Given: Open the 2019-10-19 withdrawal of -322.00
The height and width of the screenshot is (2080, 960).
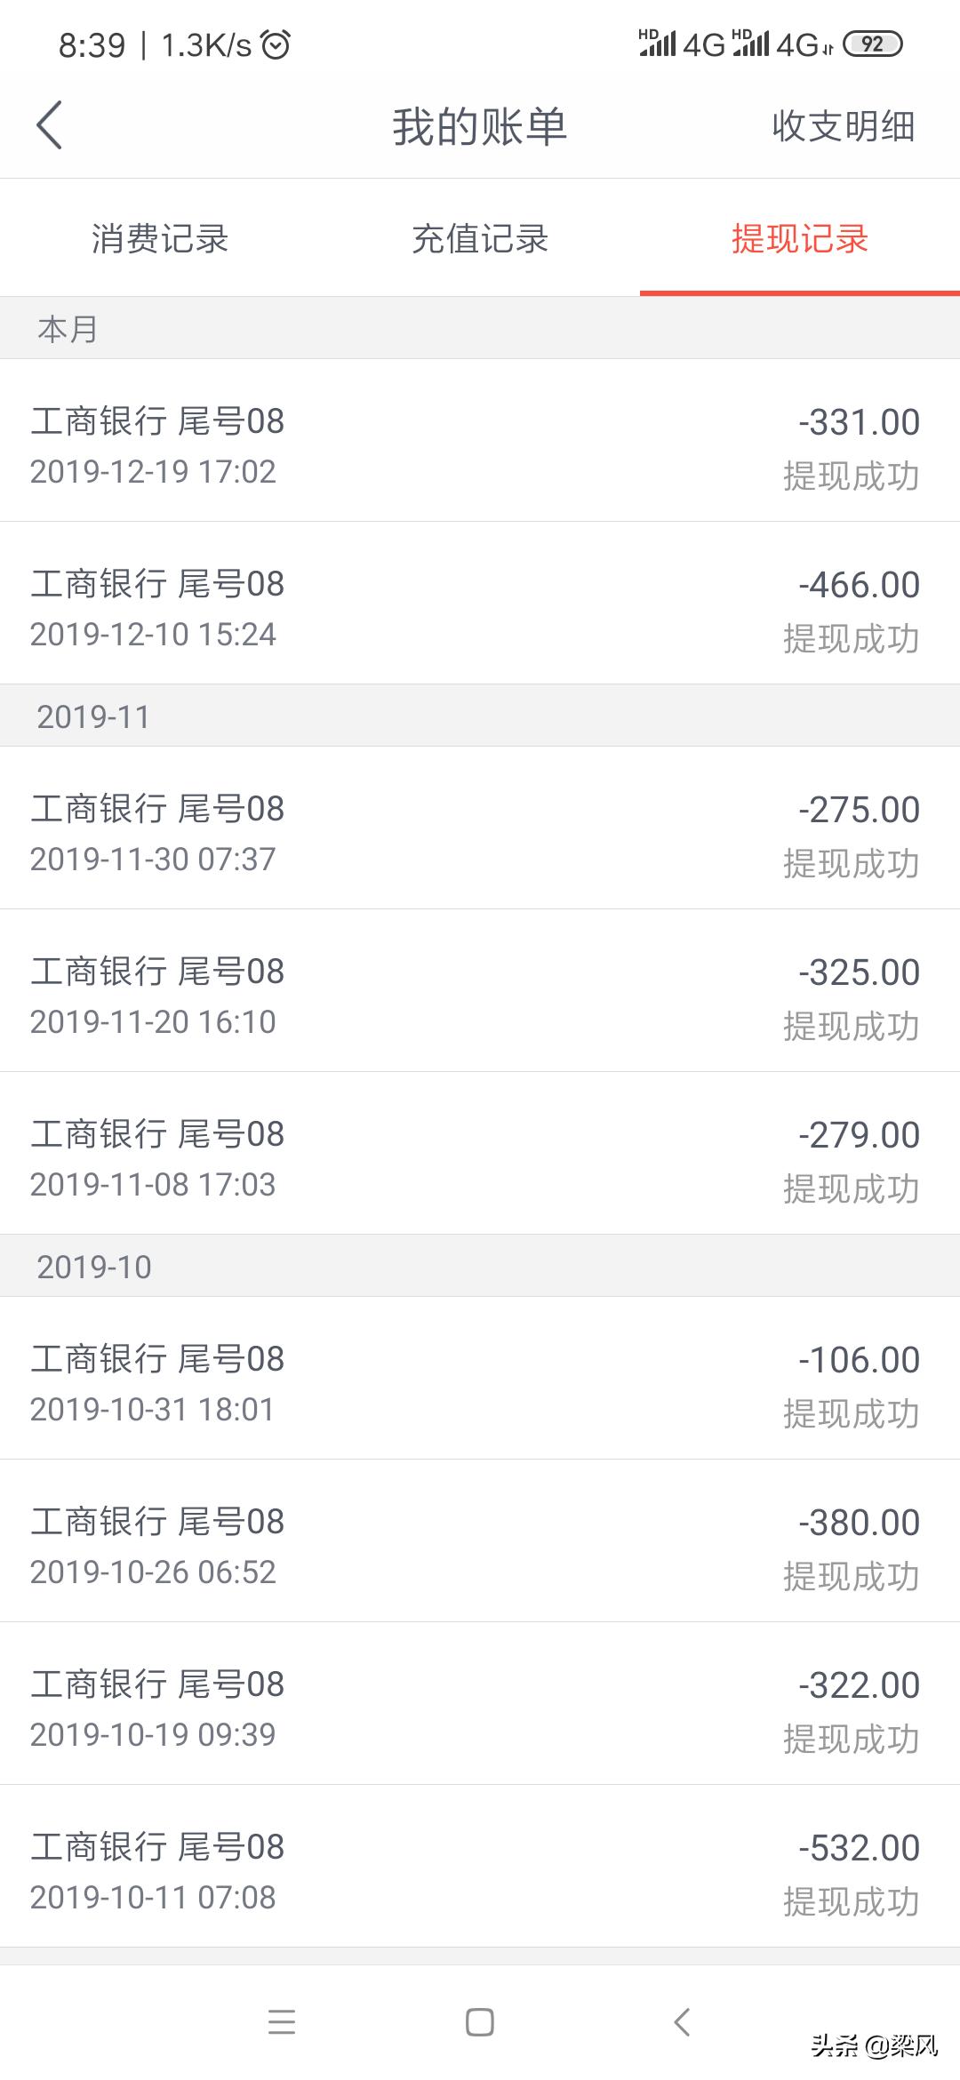Looking at the screenshot, I should pos(480,1704).
